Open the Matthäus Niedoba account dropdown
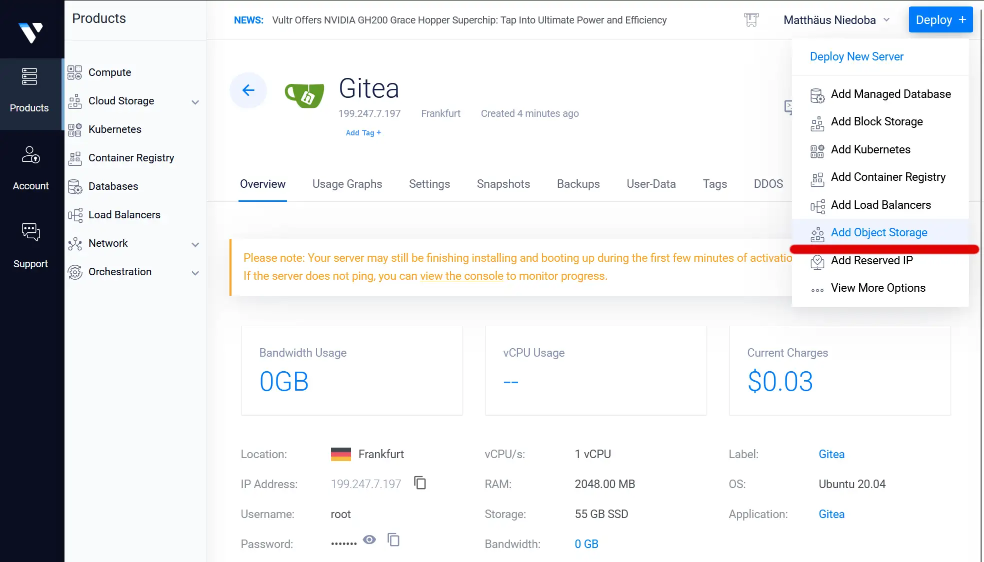The image size is (984, 562). [836, 19]
